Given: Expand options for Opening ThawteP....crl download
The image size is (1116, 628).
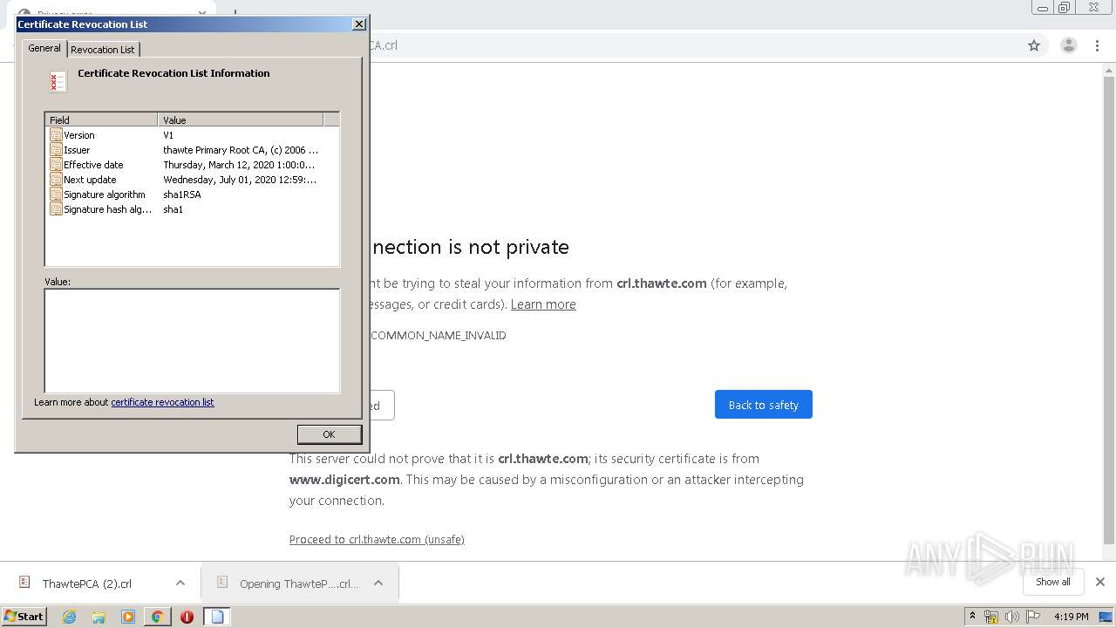Looking at the screenshot, I should (x=378, y=583).
